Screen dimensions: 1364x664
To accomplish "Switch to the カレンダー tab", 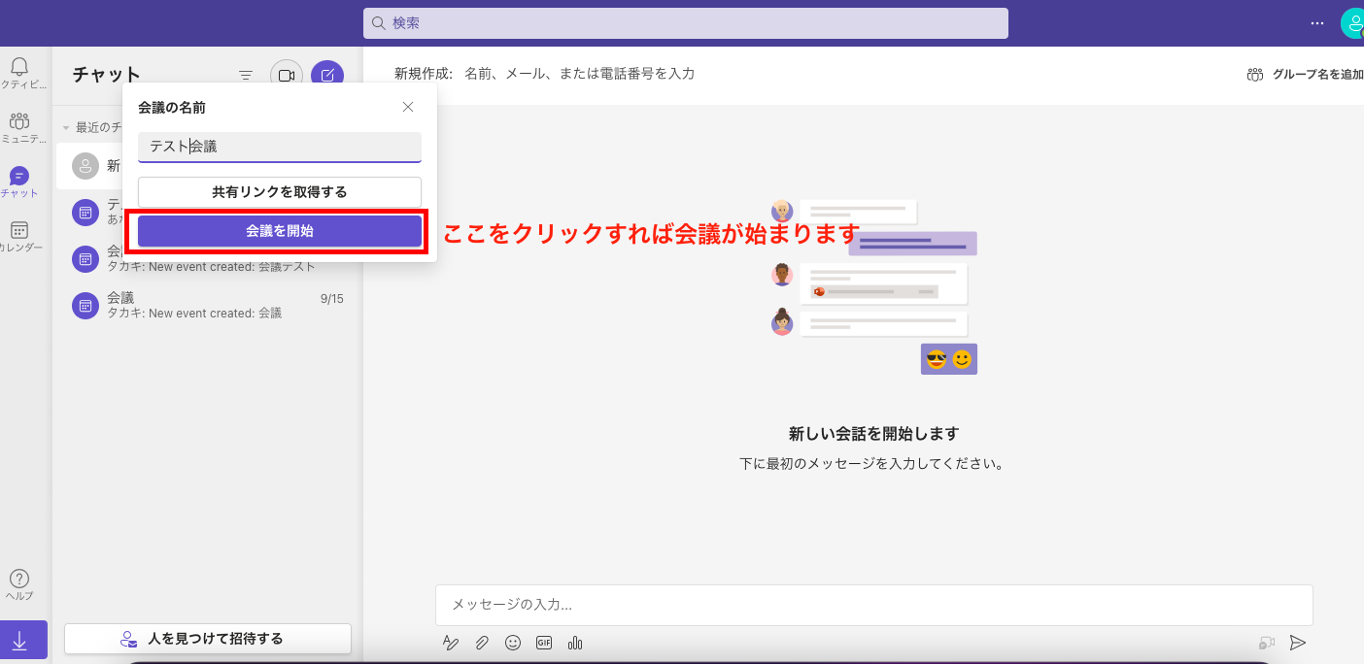I will coord(19,233).
